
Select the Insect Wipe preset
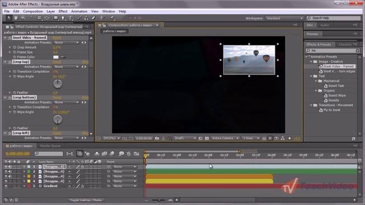pyautogui.click(x=337, y=96)
